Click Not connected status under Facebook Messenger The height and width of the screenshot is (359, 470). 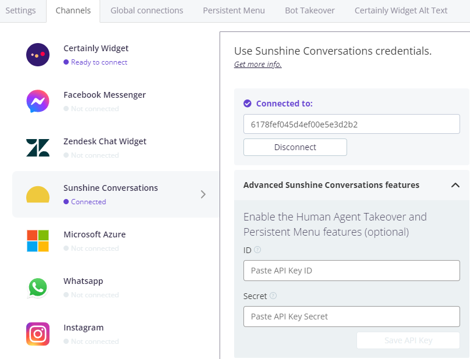coord(95,109)
